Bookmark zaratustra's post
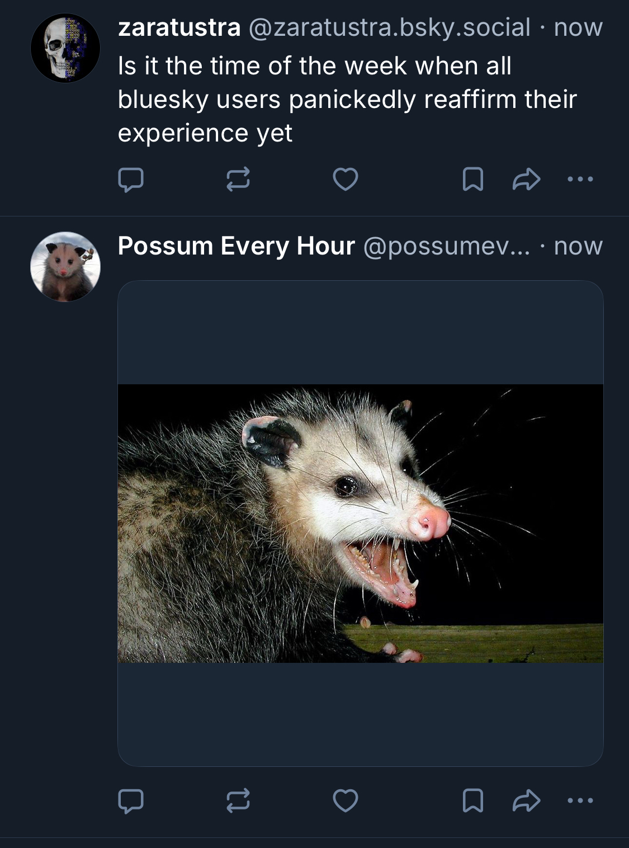 pos(473,180)
